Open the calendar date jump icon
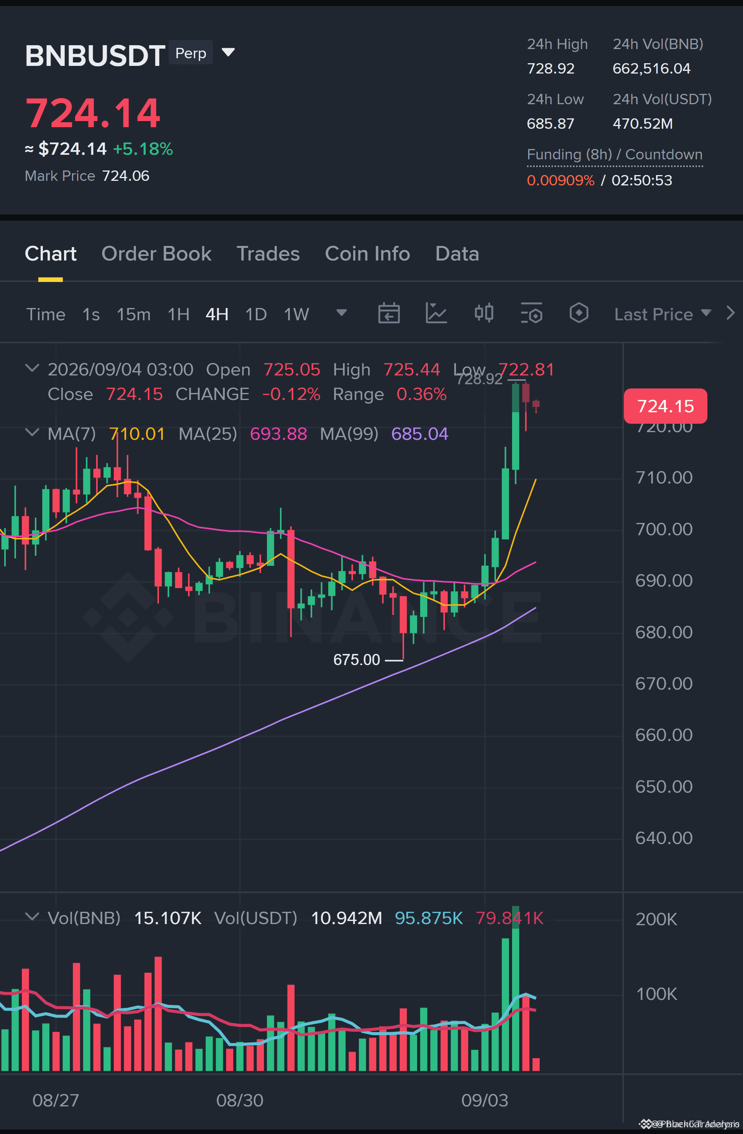Image resolution: width=743 pixels, height=1134 pixels. coord(389,313)
